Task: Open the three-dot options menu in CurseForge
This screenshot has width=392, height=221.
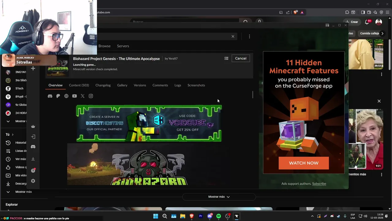Action: coord(249,37)
